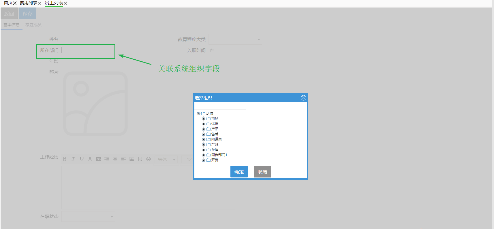The width and height of the screenshot is (494, 229).
Task: Click the text highlight 'ab' icon
Action: point(98,159)
